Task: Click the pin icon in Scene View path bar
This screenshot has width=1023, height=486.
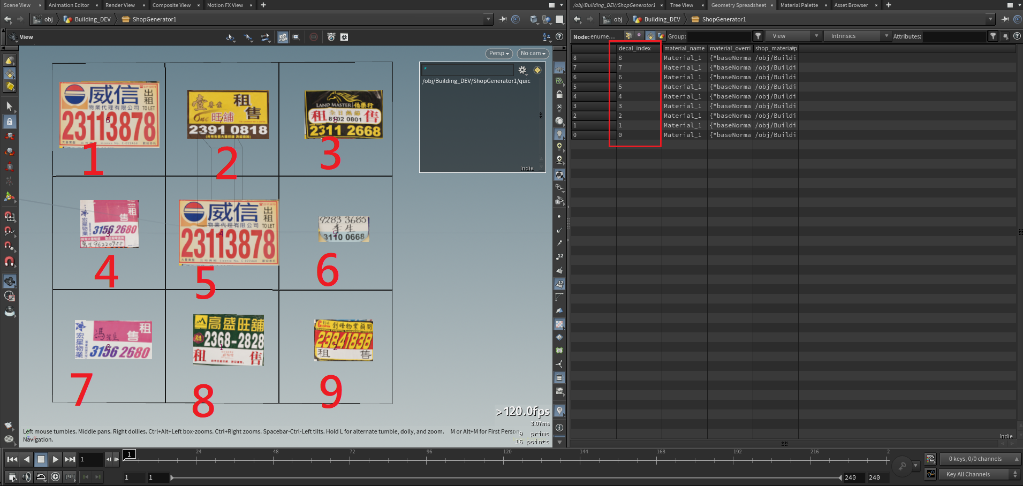Action: (x=503, y=19)
